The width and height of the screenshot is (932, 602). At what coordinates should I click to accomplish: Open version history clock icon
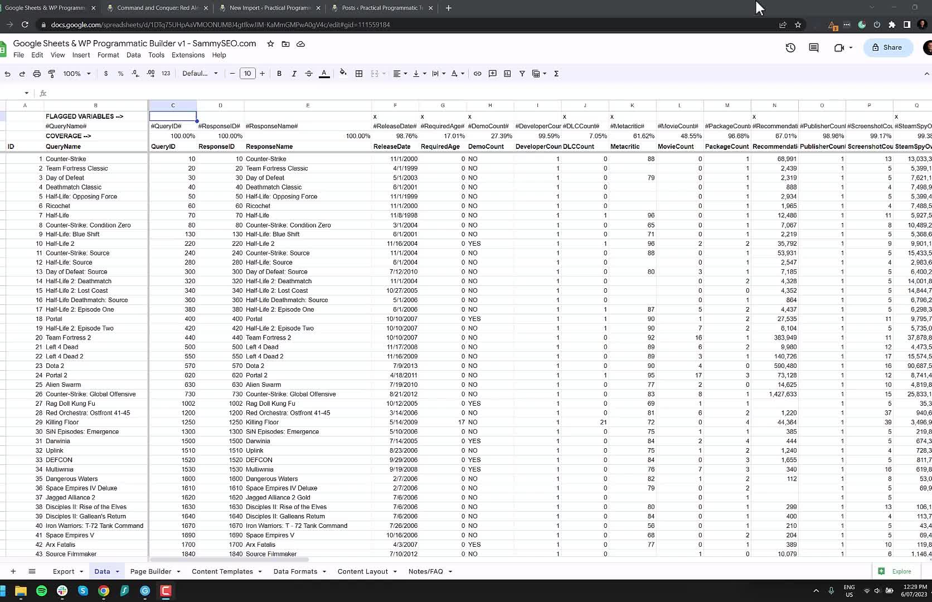pyautogui.click(x=790, y=47)
